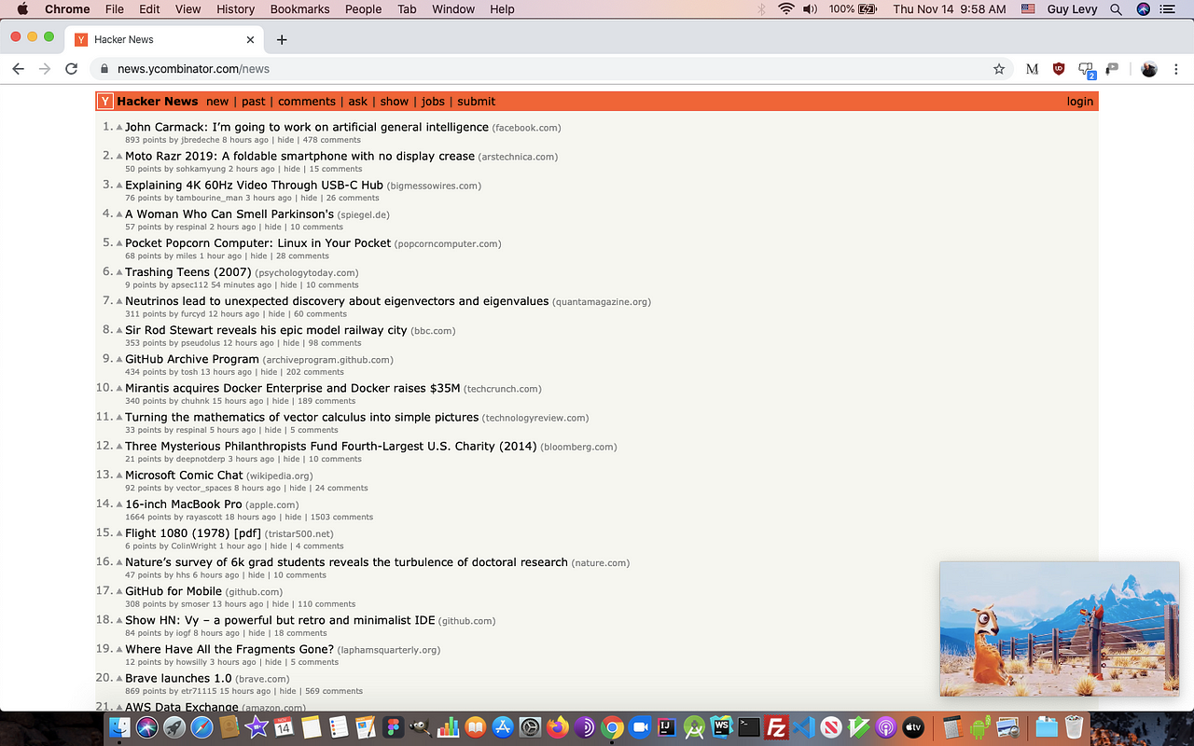Open the battery status showing 100%
This screenshot has height=746, width=1194.
pyautogui.click(x=853, y=9)
